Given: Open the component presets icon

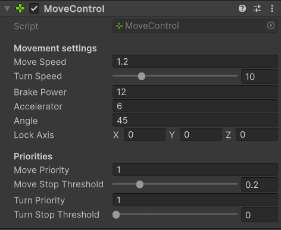Looking at the screenshot, I should click(257, 8).
